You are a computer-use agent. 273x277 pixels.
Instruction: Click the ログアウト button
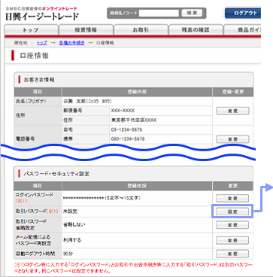pyautogui.click(x=243, y=13)
